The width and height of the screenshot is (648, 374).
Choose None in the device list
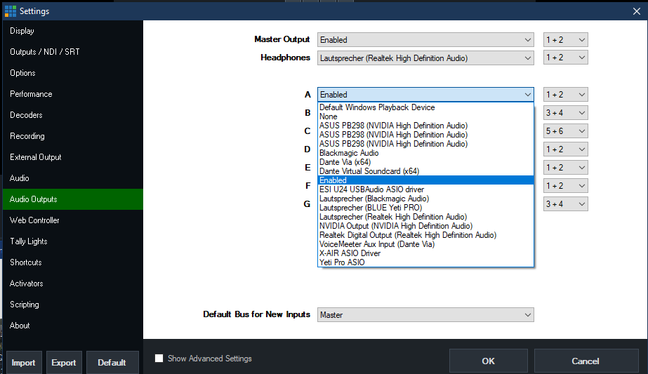[328, 116]
